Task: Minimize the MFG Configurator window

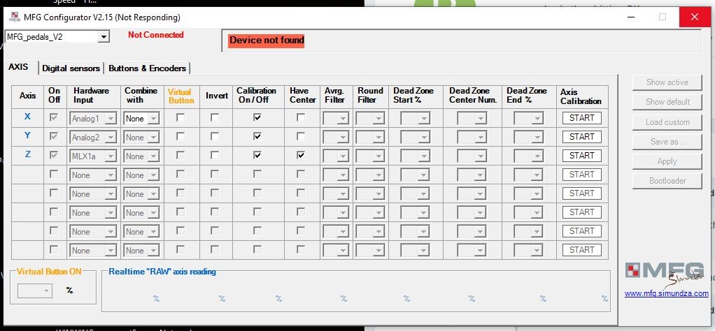Action: (631, 17)
